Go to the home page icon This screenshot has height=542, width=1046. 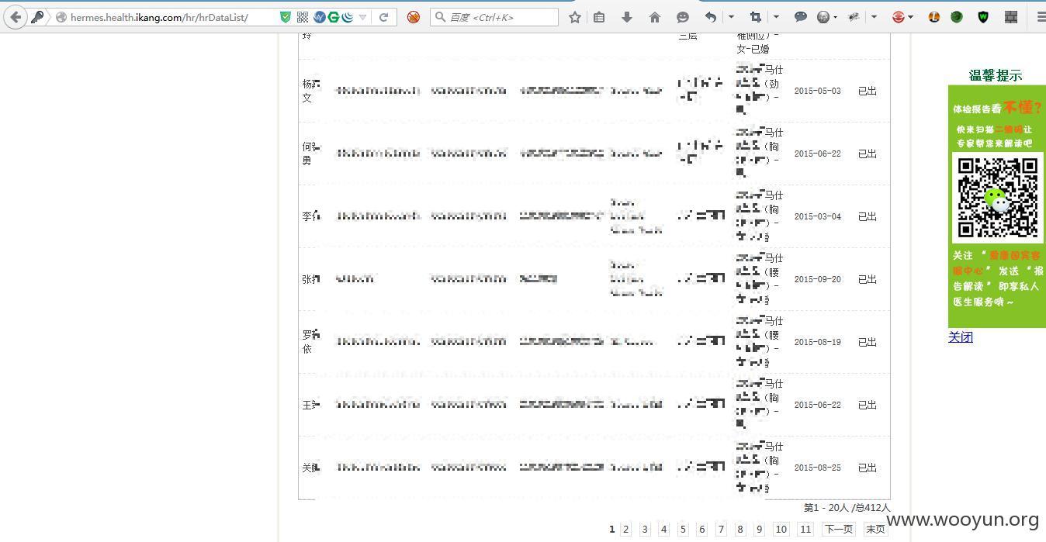click(655, 16)
